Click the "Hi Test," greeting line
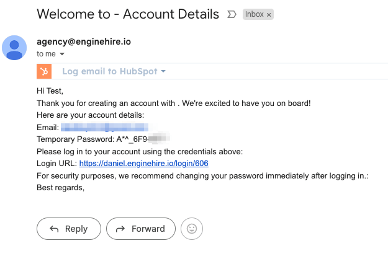The image size is (388, 264). click(x=50, y=91)
